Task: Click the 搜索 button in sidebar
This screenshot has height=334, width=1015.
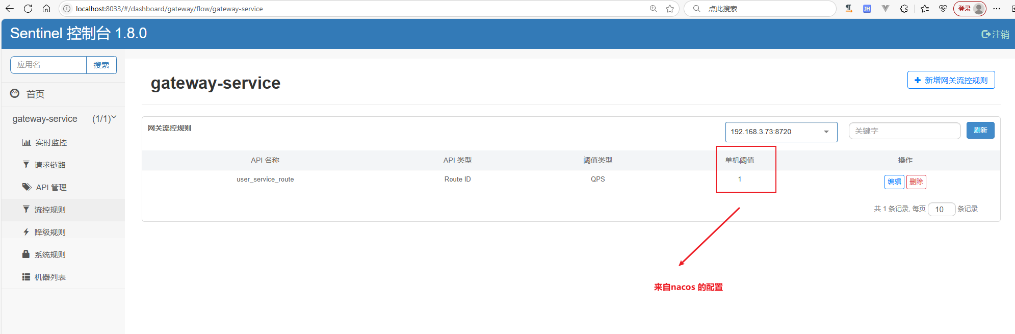Action: [101, 65]
